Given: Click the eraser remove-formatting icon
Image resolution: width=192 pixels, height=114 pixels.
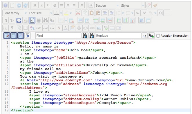Looking at the screenshot, I should pyautogui.click(x=148, y=5).
